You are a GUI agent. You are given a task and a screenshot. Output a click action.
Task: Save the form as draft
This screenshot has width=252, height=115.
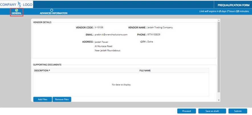point(212,111)
